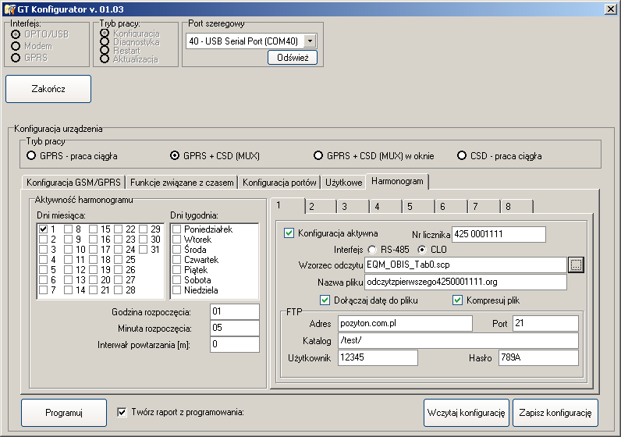Uncheck day 1 of month checkbox
The width and height of the screenshot is (621, 437).
point(43,229)
